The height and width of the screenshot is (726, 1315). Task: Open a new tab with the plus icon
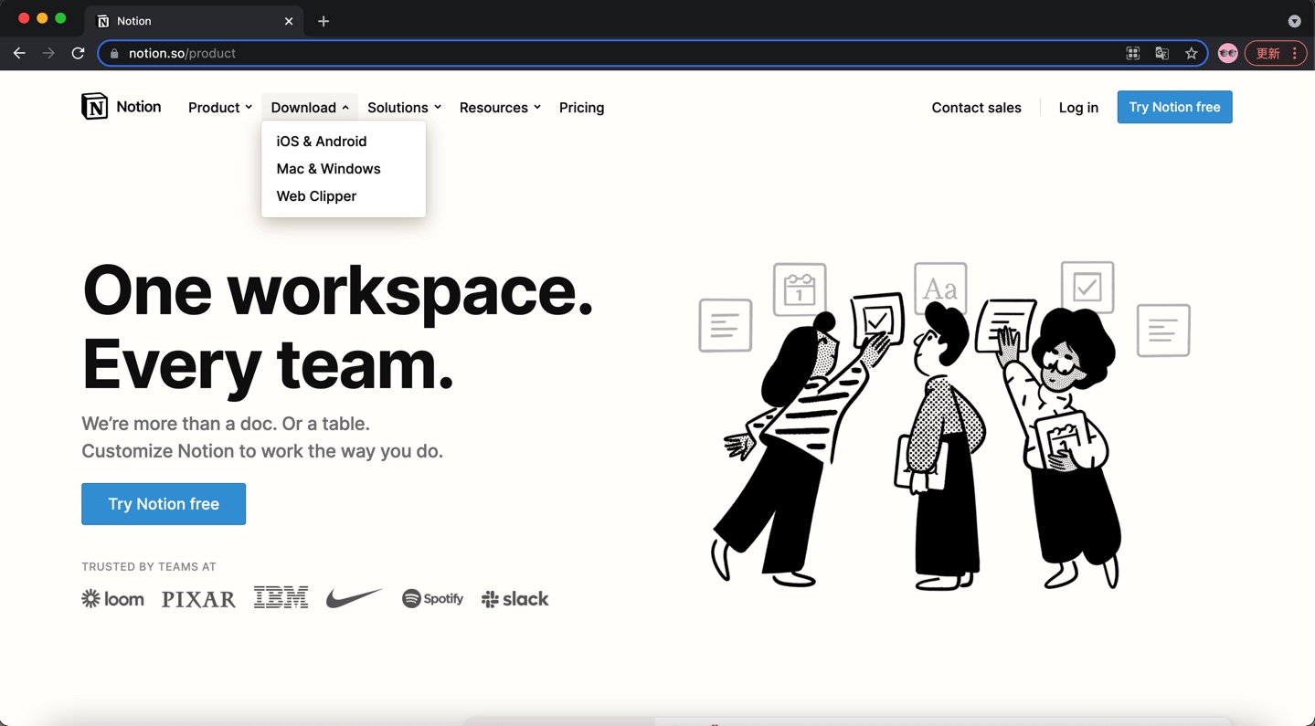pos(323,21)
